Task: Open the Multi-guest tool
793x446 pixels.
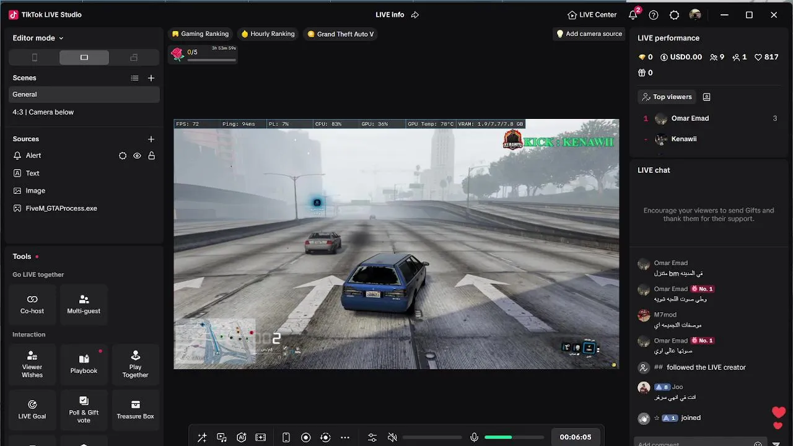Action: pos(84,304)
